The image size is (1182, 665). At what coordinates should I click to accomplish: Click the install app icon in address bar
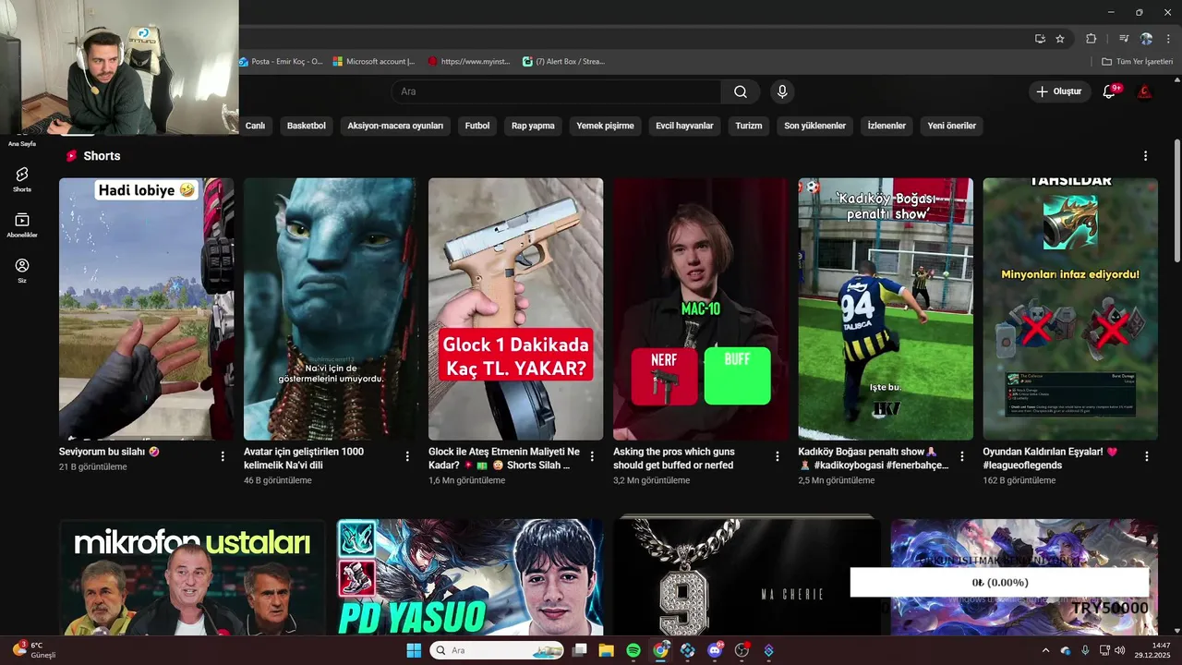(x=1040, y=39)
